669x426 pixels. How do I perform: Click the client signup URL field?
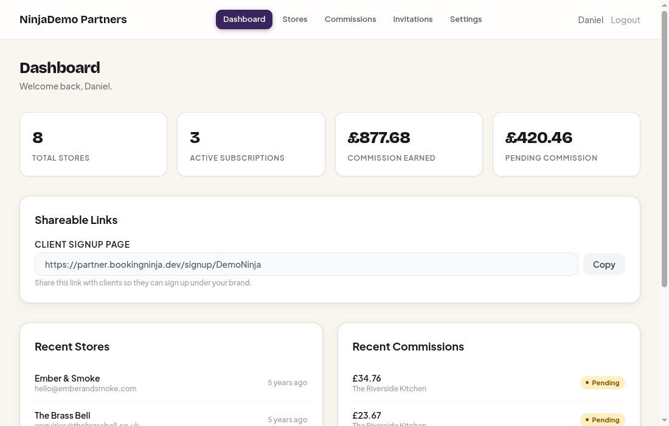pos(307,264)
